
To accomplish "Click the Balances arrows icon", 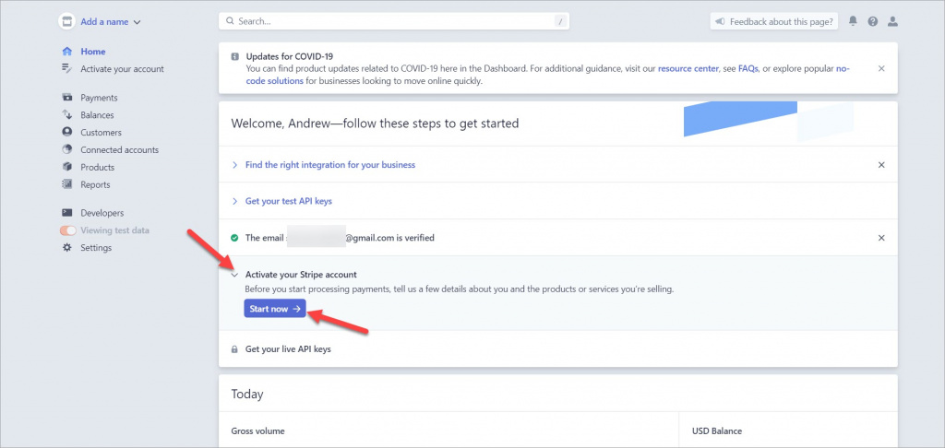I will [67, 115].
